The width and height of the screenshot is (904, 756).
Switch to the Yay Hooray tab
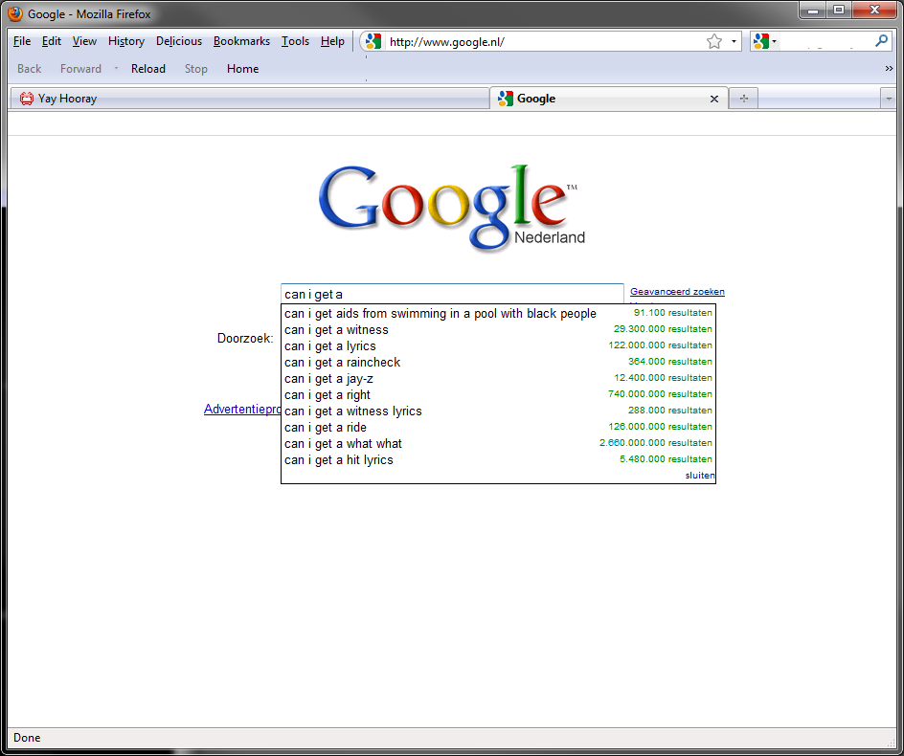click(250, 99)
